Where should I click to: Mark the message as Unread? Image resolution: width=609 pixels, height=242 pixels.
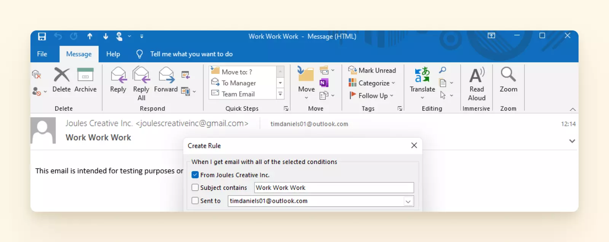coord(372,70)
